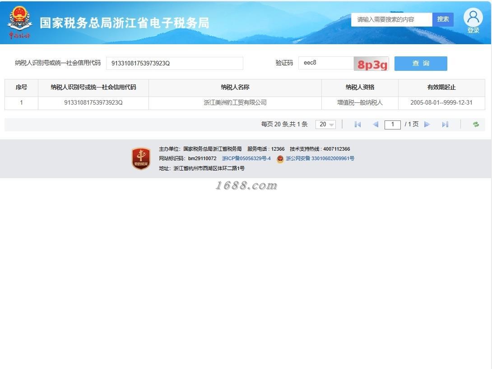Click the 国家税务总局浙江省电子税务局 site title
Screen dimensions: 492x369
124,23
